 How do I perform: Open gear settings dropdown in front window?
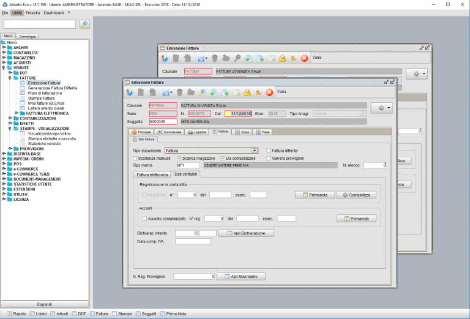382,108
